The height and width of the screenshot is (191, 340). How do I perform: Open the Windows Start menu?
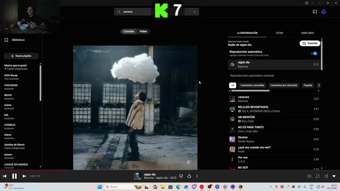point(100,187)
